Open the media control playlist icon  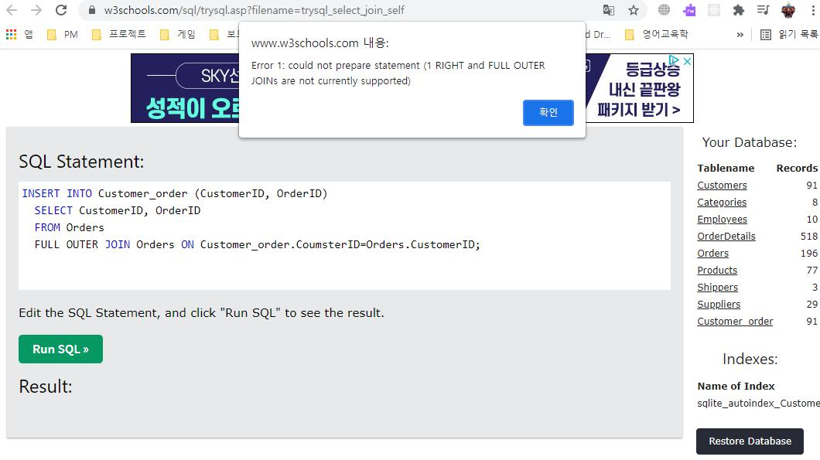point(763,10)
